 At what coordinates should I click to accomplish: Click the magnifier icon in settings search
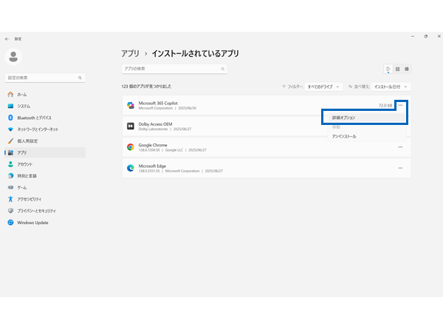[80, 78]
